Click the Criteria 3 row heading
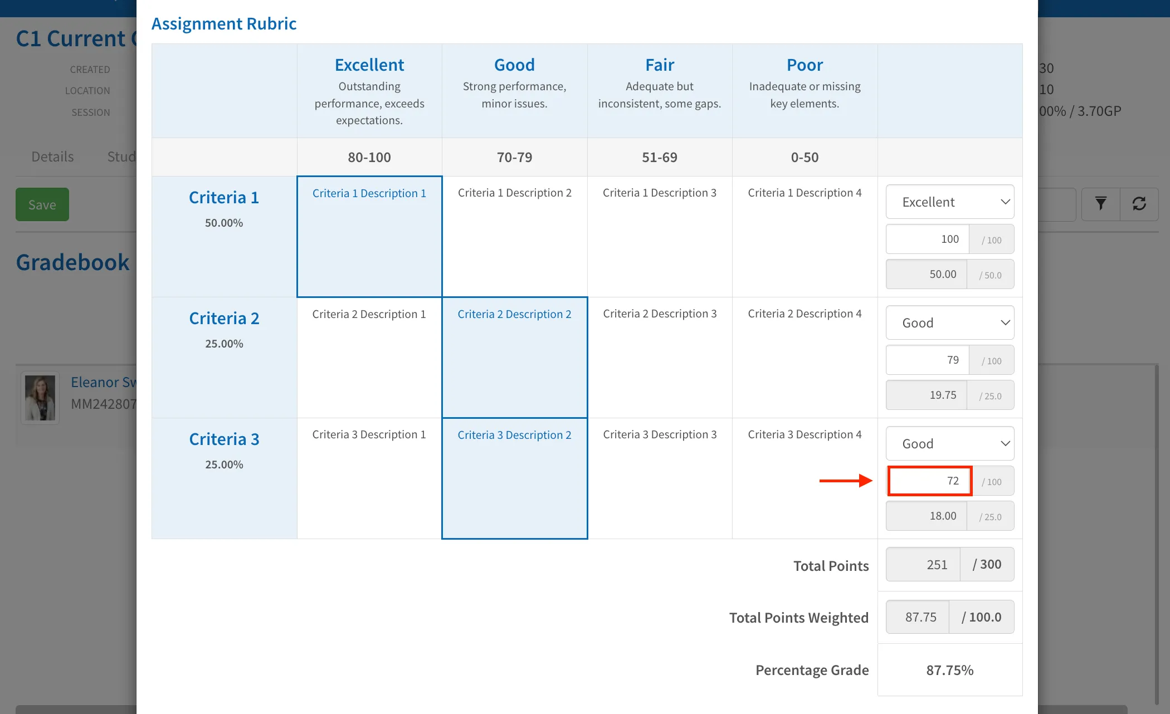Viewport: 1170px width, 714px height. pyautogui.click(x=224, y=439)
